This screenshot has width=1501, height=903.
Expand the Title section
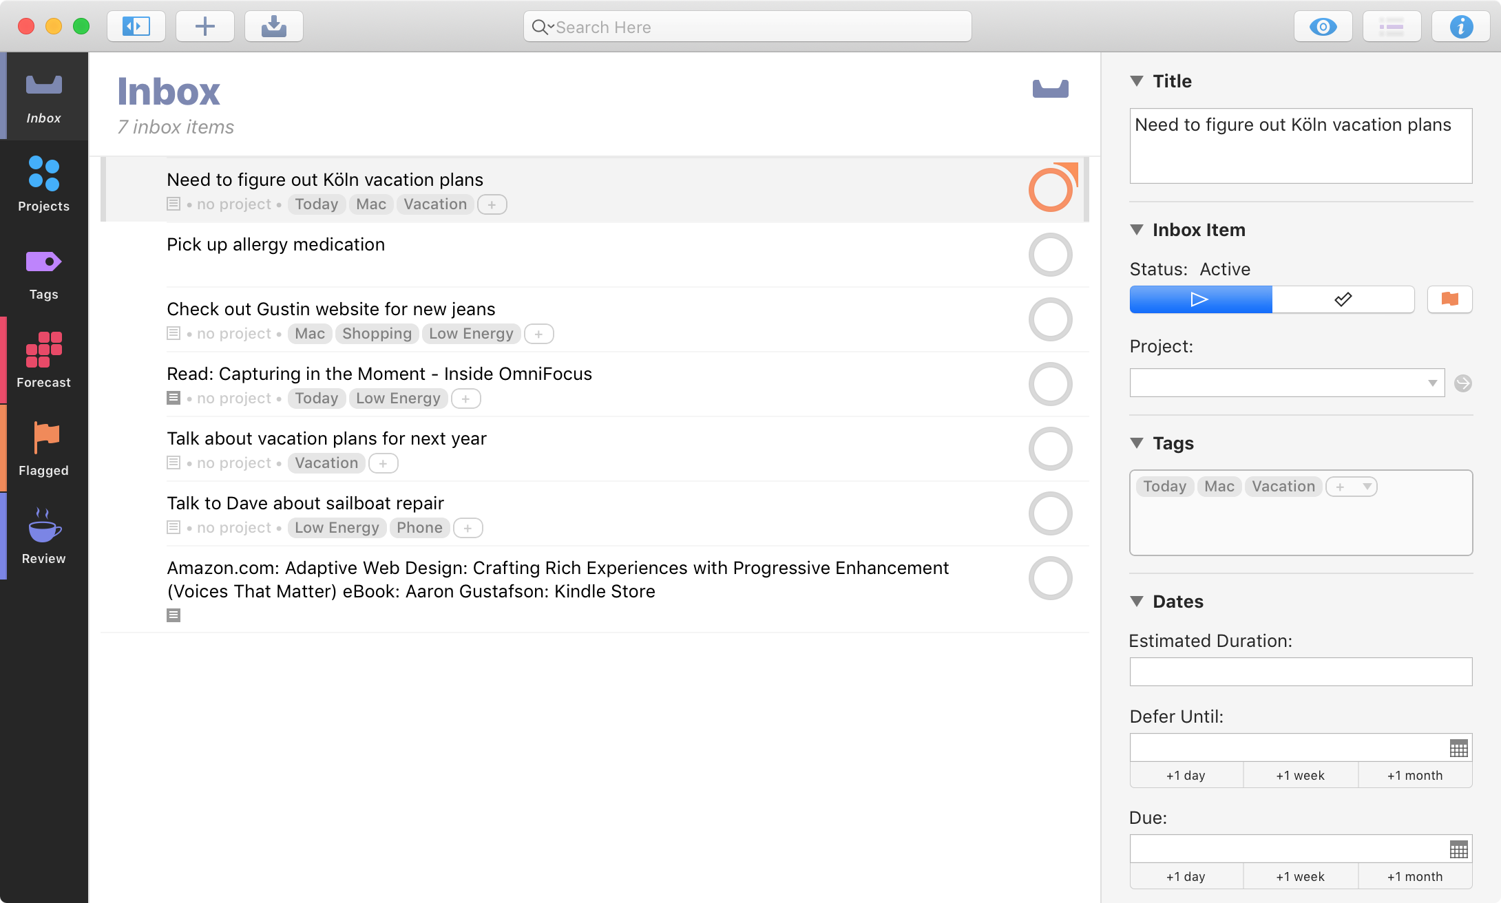[x=1139, y=81]
